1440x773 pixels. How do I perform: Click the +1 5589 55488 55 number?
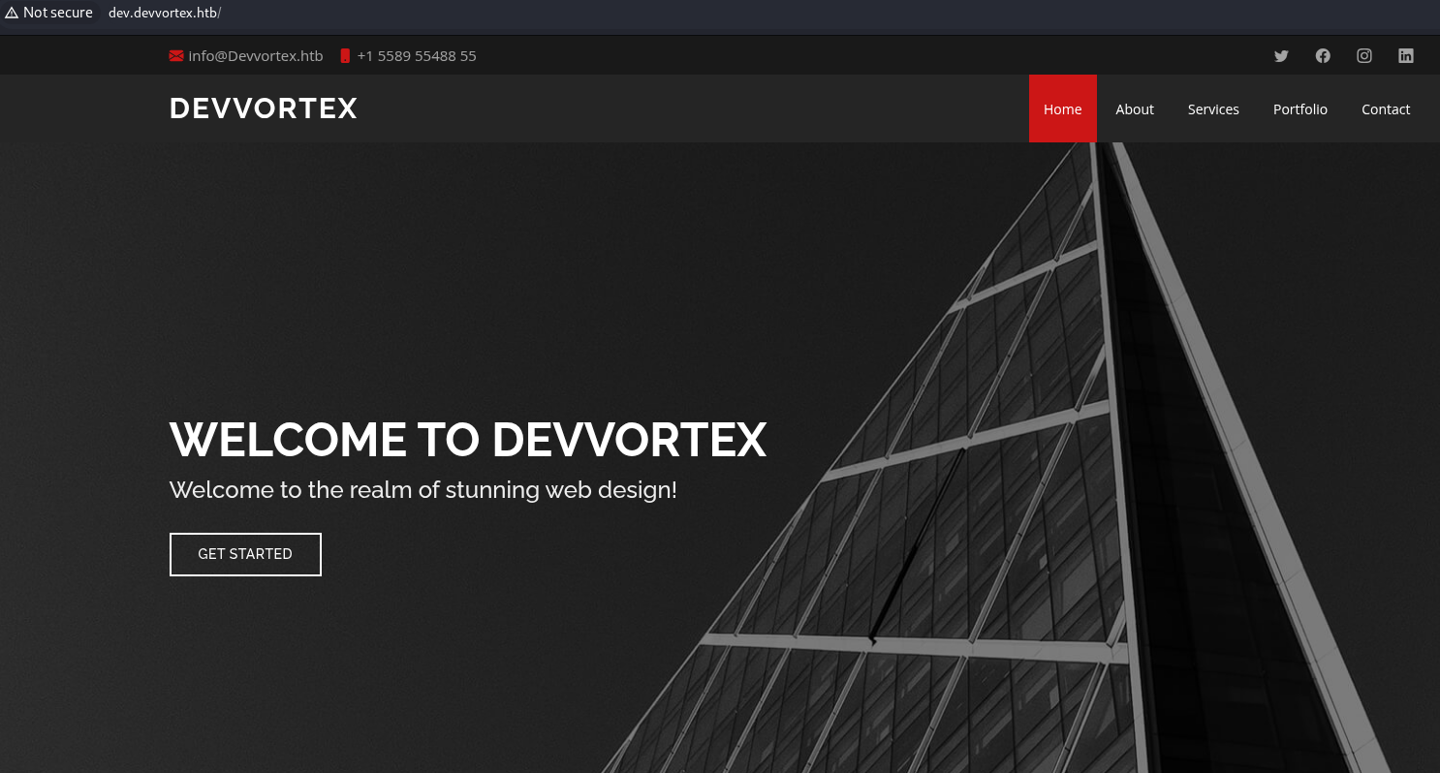pyautogui.click(x=417, y=56)
